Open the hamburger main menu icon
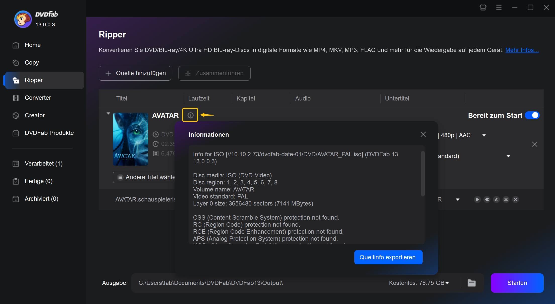The width and height of the screenshot is (555, 304). click(499, 8)
